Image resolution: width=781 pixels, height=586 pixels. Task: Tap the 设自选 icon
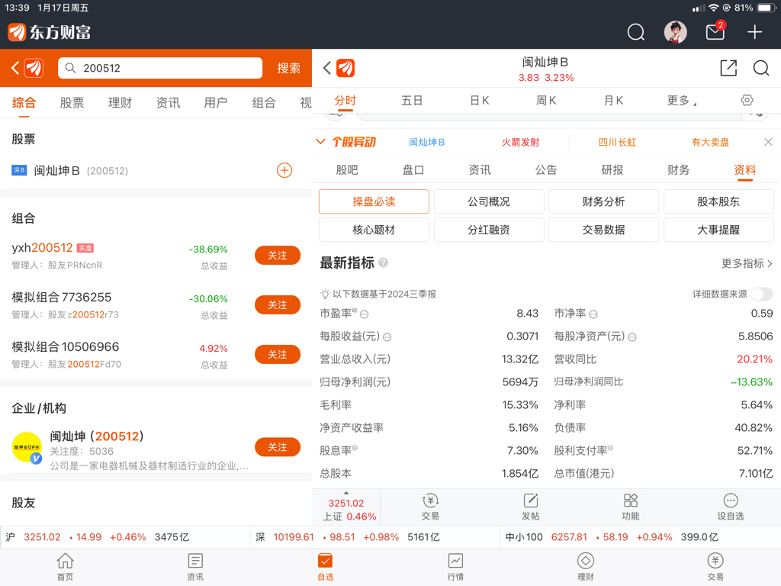click(x=730, y=507)
